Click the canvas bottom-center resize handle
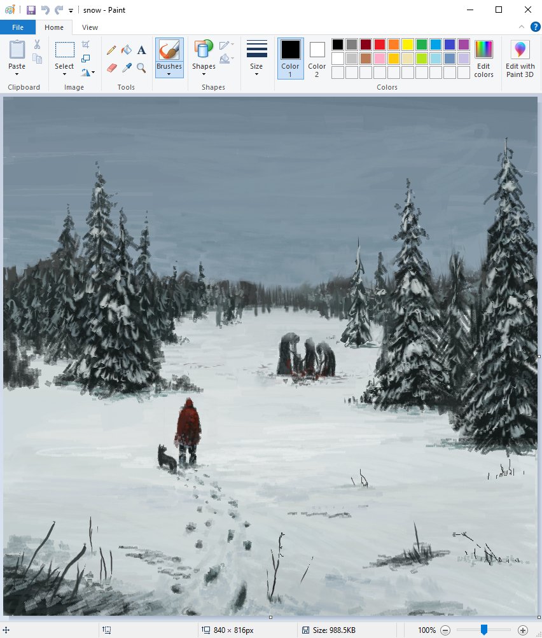This screenshot has height=638, width=542. pyautogui.click(x=270, y=617)
